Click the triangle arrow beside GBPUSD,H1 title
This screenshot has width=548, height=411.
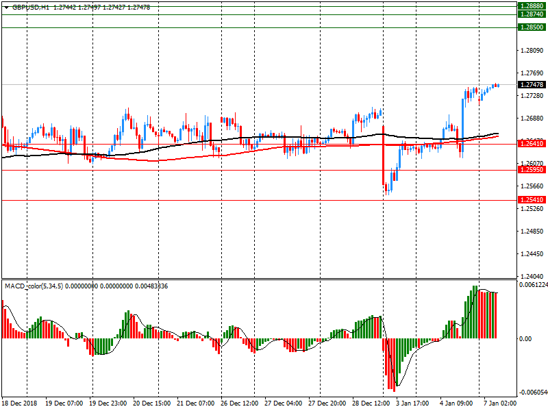[7, 7]
